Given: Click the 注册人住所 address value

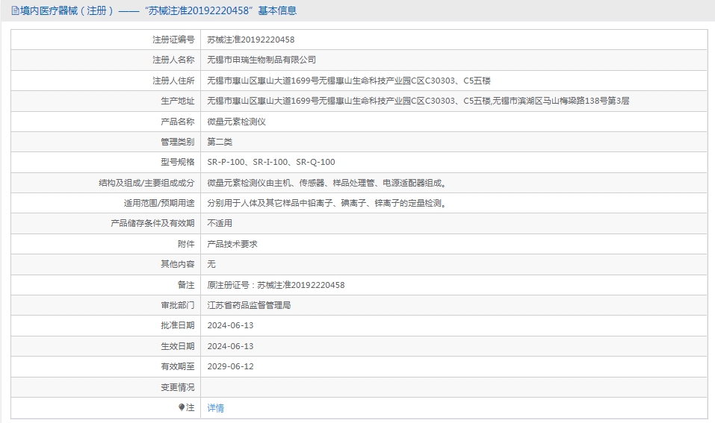Looking at the screenshot, I should [349, 81].
